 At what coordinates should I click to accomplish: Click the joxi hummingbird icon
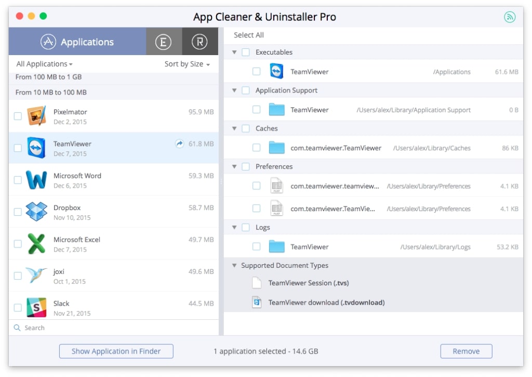click(36, 275)
